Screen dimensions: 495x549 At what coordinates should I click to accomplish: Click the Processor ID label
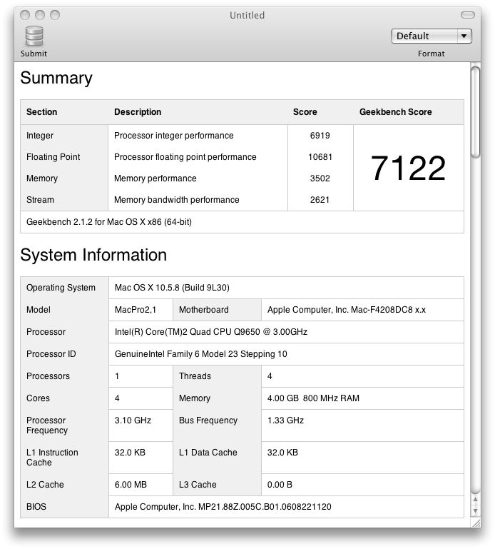51,354
